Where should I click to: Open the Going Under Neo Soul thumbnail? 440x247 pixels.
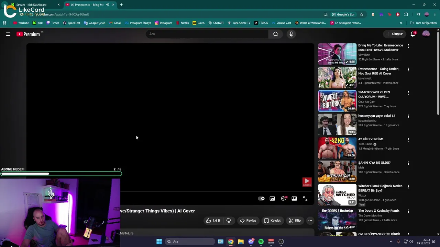tap(337, 78)
